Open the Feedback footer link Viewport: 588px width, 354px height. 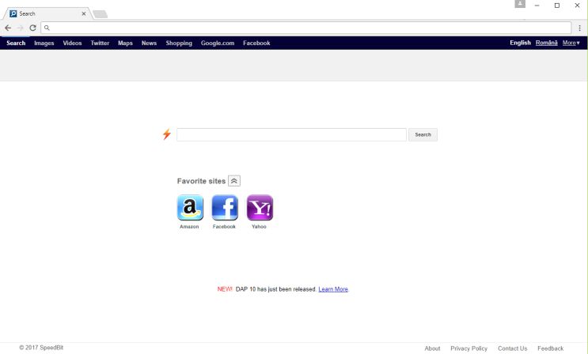click(550, 348)
